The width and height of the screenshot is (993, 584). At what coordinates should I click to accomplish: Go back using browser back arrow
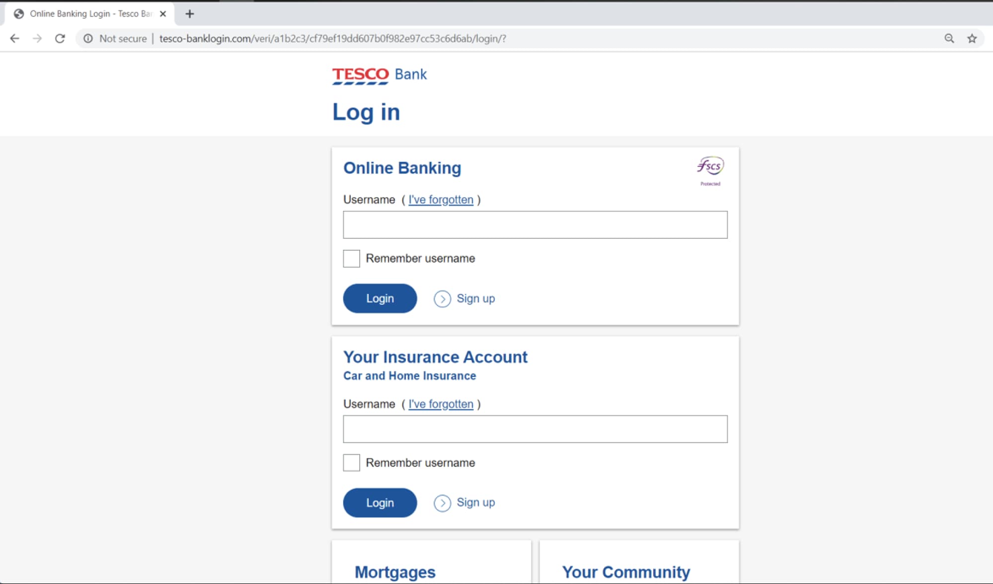[14, 38]
